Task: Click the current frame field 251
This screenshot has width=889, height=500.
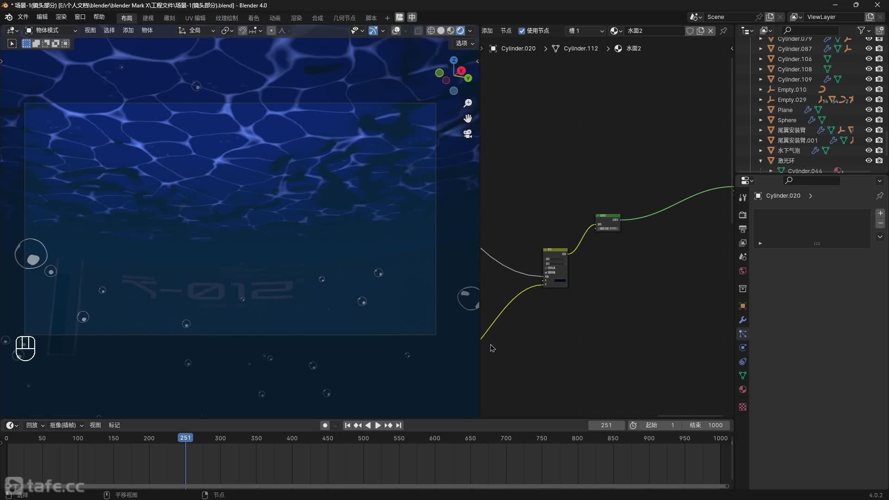Action: click(606, 425)
